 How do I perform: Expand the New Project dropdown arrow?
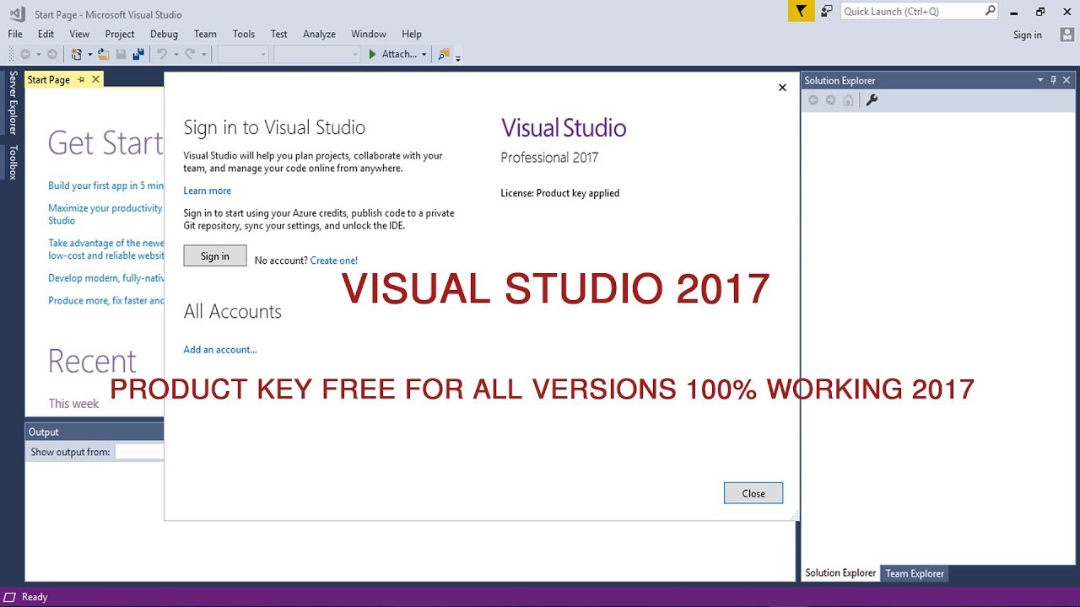tap(89, 54)
